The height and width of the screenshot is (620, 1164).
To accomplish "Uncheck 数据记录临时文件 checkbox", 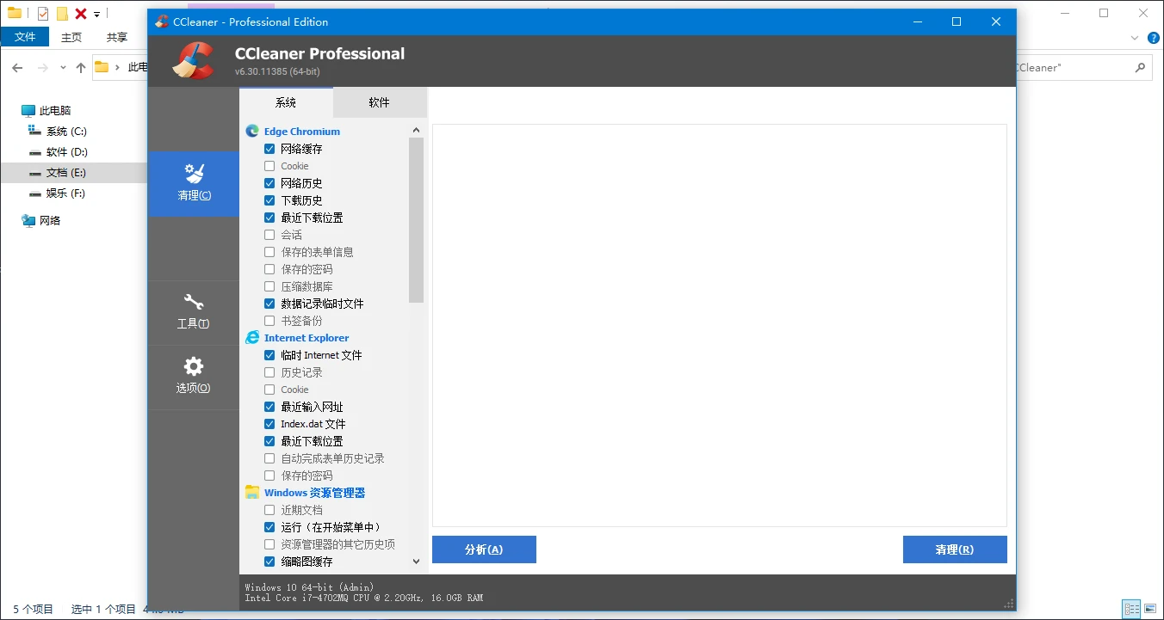I will (x=269, y=304).
